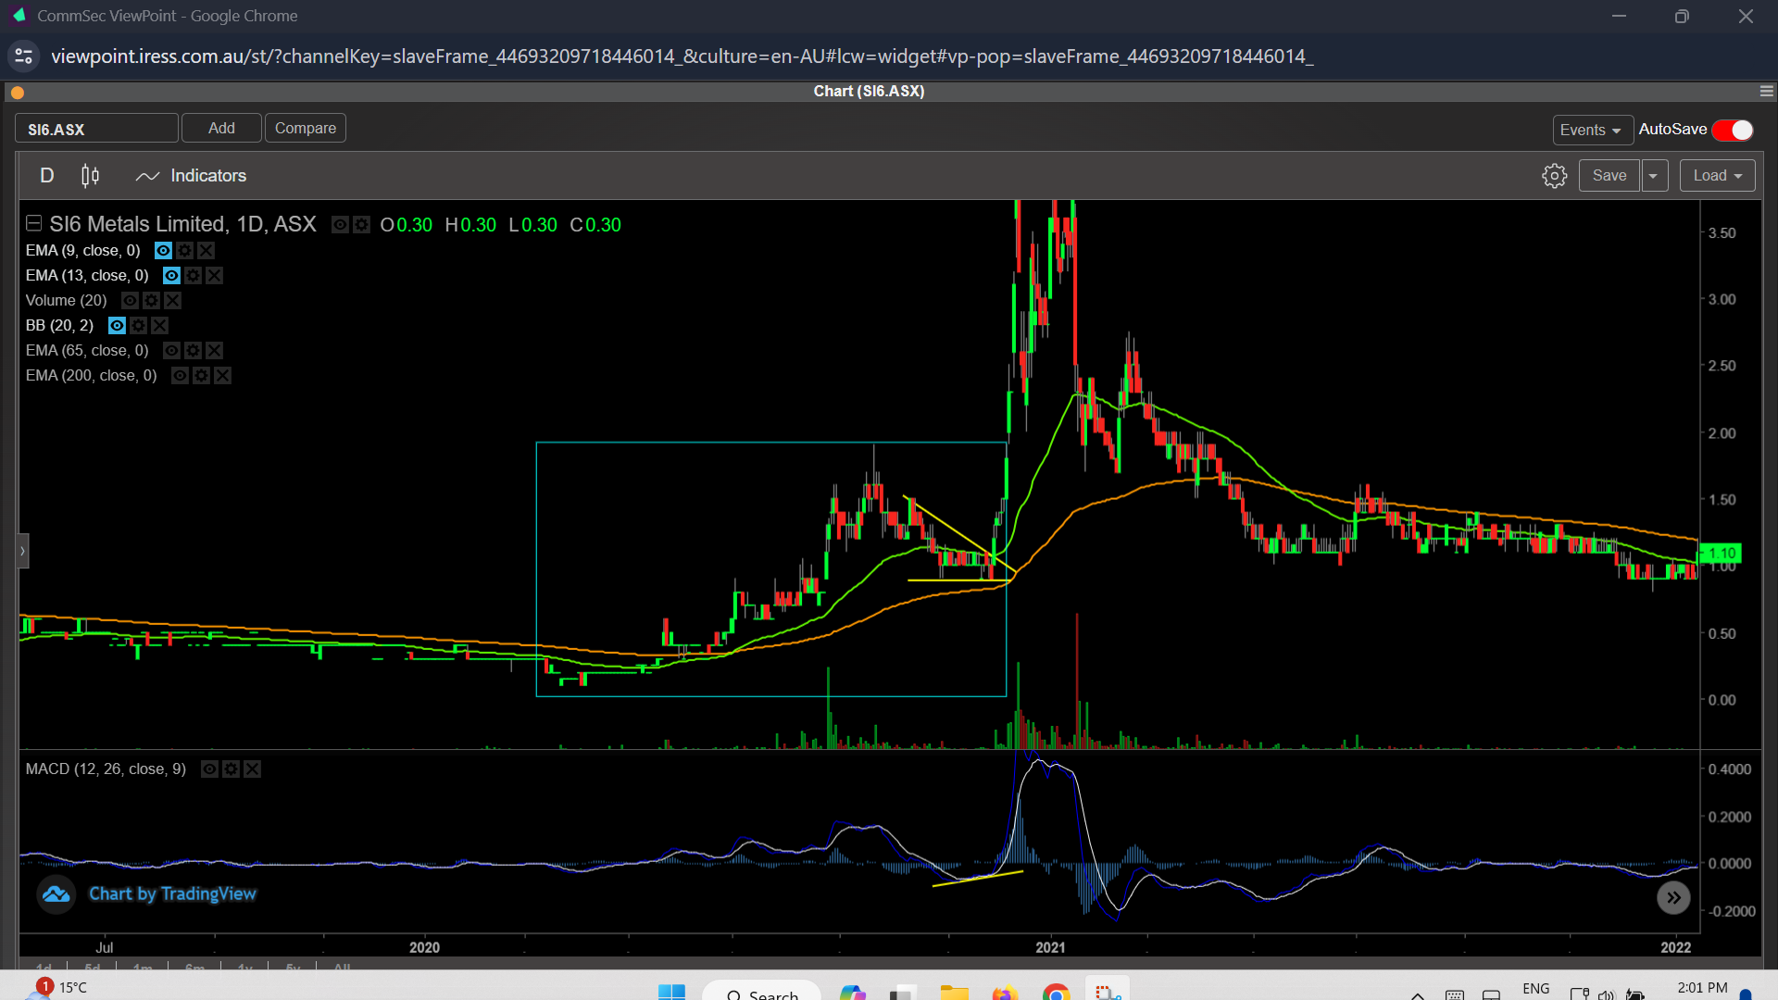Toggle MACD (12, 26, close, 9) visibility
The image size is (1778, 1000).
[209, 769]
